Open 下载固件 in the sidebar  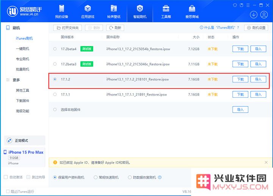(x=22, y=101)
